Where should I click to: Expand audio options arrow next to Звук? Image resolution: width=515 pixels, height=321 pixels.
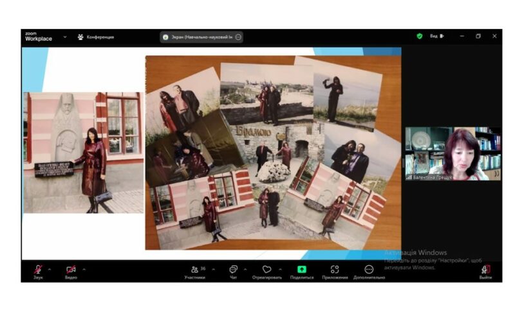(x=51, y=268)
